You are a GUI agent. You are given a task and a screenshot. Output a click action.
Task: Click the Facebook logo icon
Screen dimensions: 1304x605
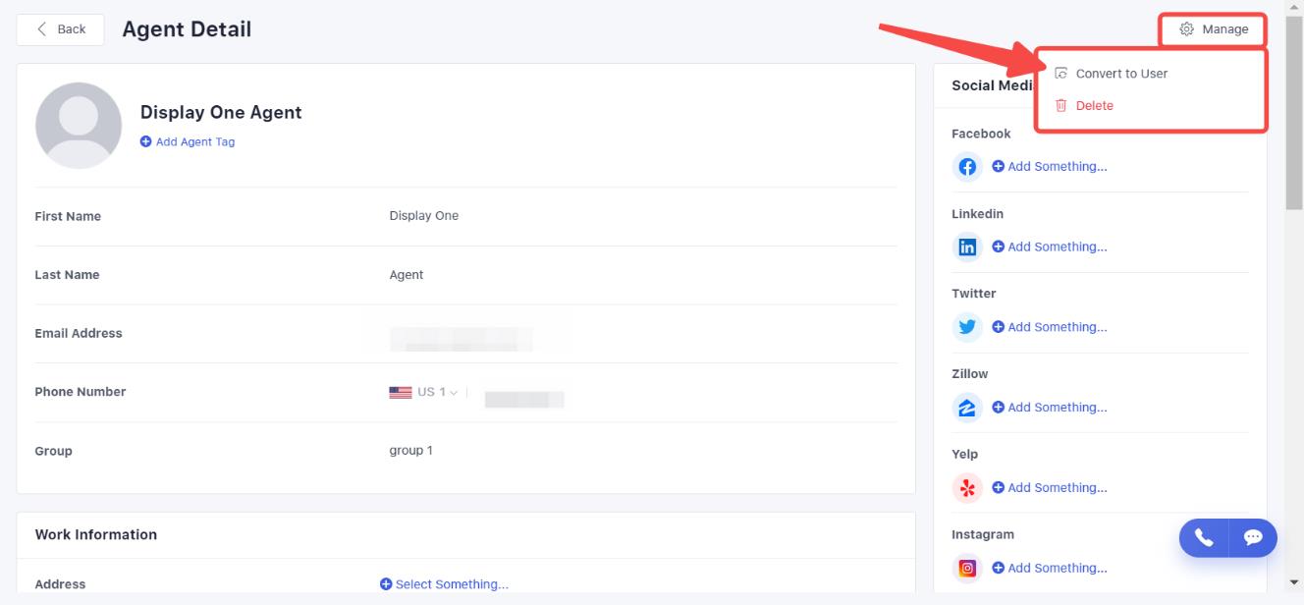tap(967, 167)
